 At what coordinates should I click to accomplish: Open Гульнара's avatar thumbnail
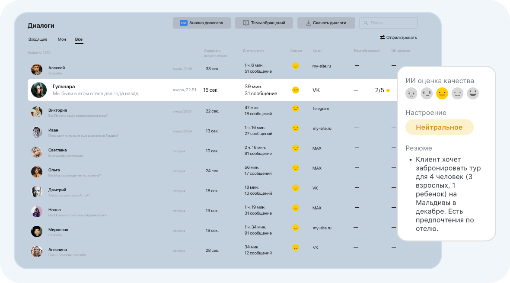tap(39, 90)
